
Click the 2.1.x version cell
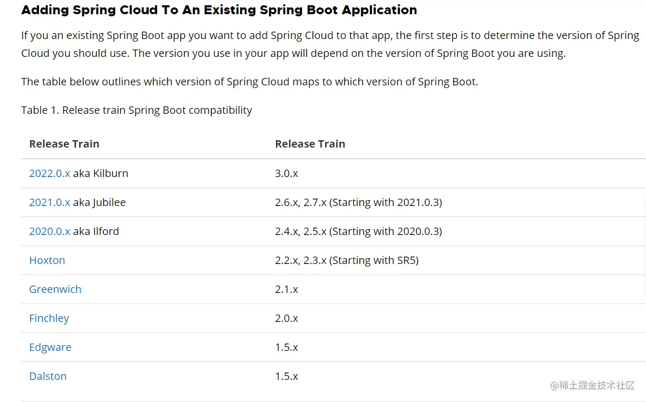point(287,289)
